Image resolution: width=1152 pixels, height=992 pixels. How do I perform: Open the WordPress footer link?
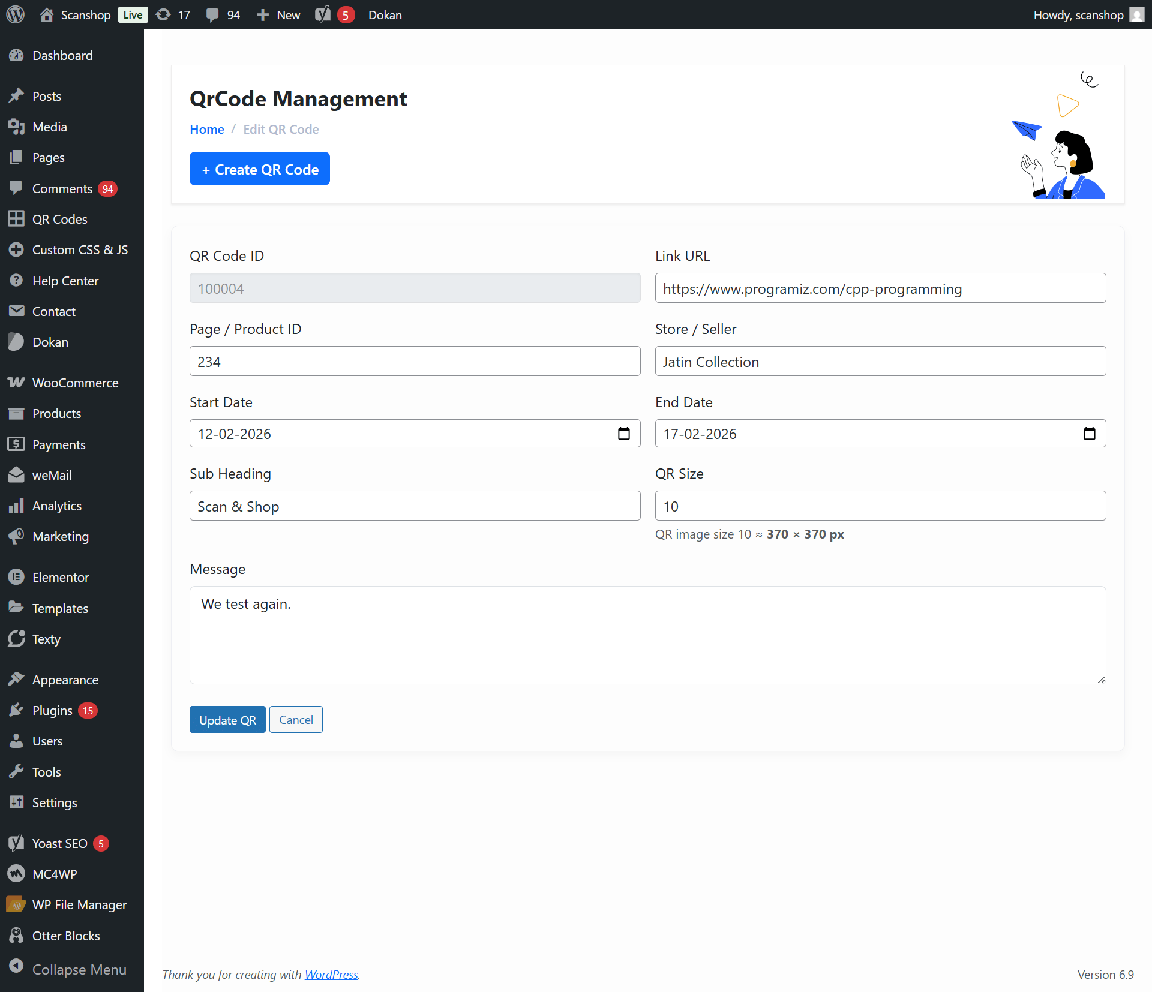[x=331, y=975]
